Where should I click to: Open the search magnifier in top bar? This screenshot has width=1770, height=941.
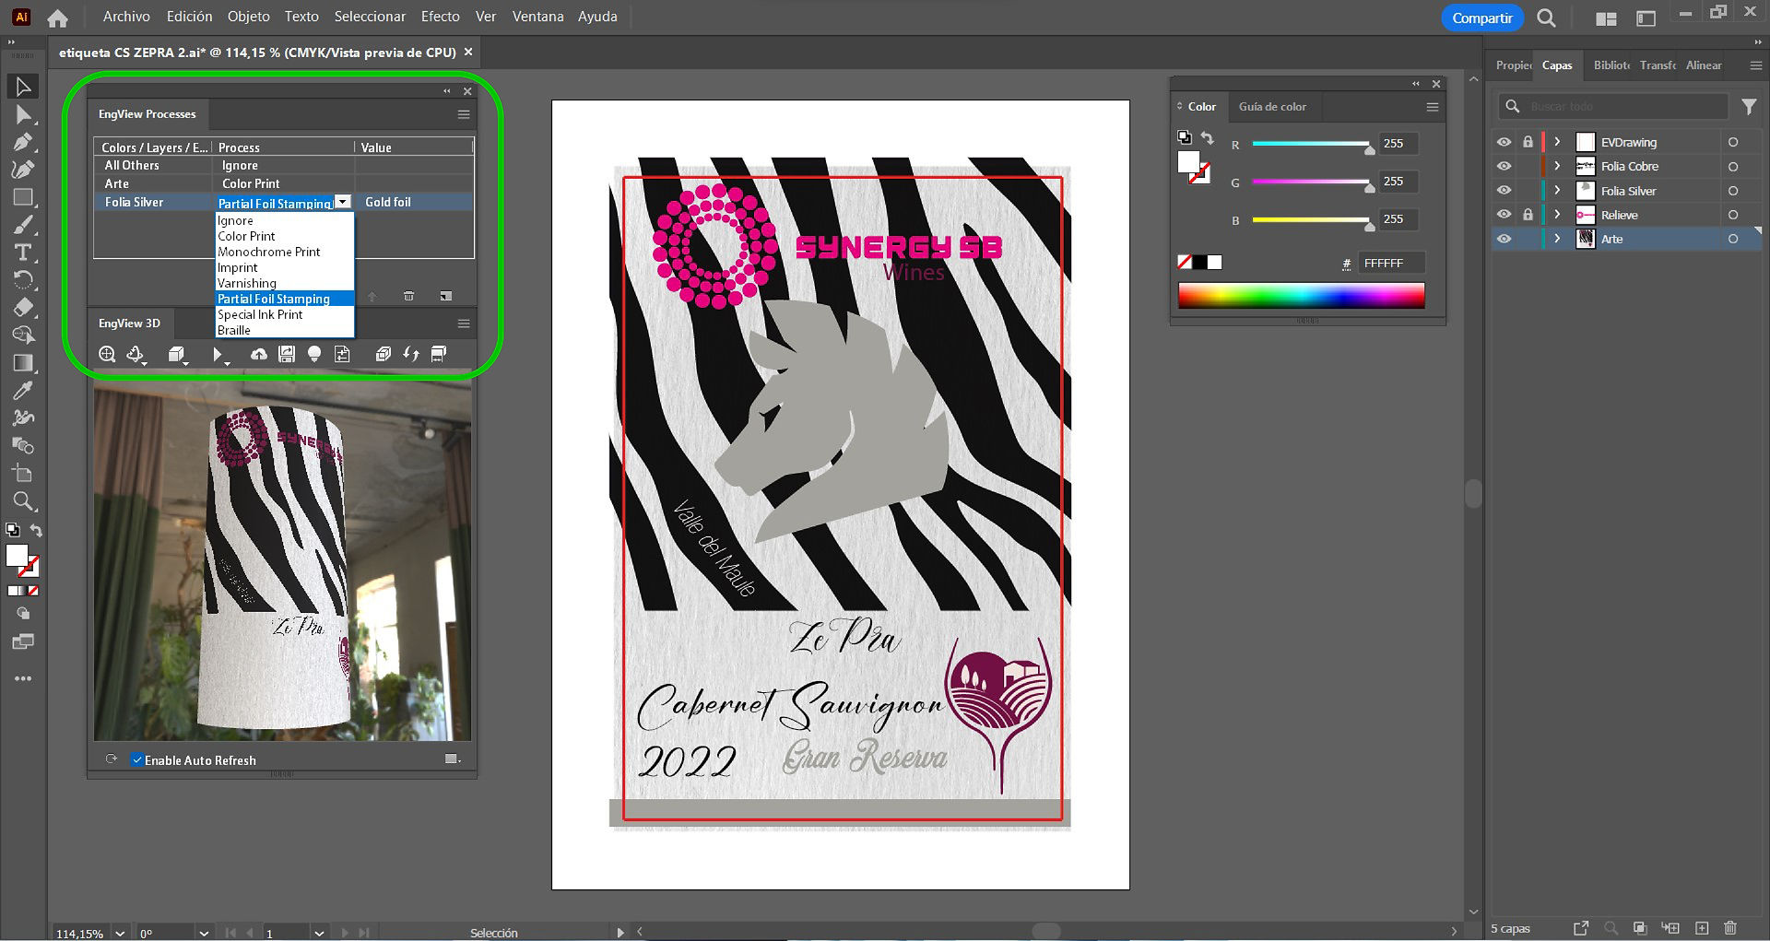pyautogui.click(x=1547, y=18)
